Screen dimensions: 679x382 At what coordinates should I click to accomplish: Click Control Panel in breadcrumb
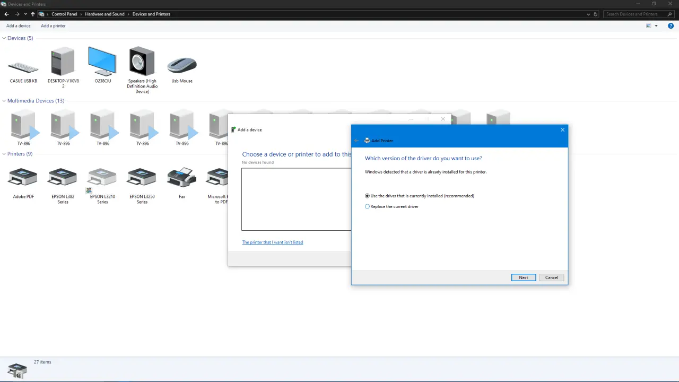click(64, 14)
